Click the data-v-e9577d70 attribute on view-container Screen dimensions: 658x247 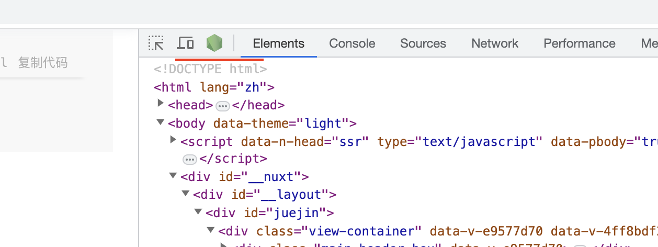click(x=486, y=231)
